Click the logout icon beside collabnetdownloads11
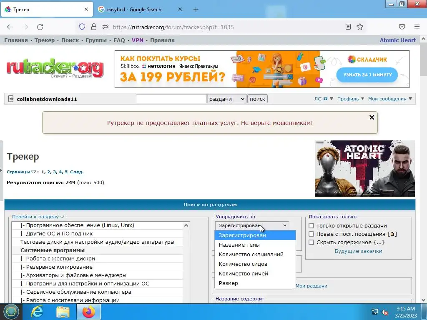 click(11, 99)
